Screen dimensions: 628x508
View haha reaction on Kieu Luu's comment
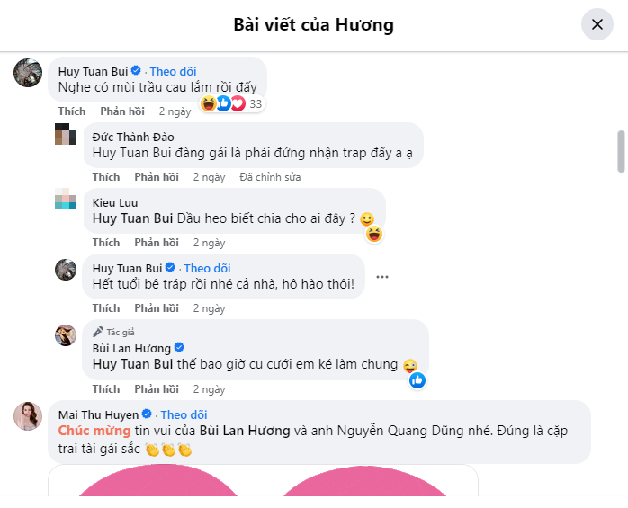pyautogui.click(x=374, y=234)
